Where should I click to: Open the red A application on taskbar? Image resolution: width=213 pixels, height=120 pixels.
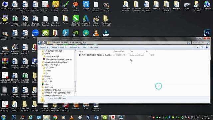(113, 117)
